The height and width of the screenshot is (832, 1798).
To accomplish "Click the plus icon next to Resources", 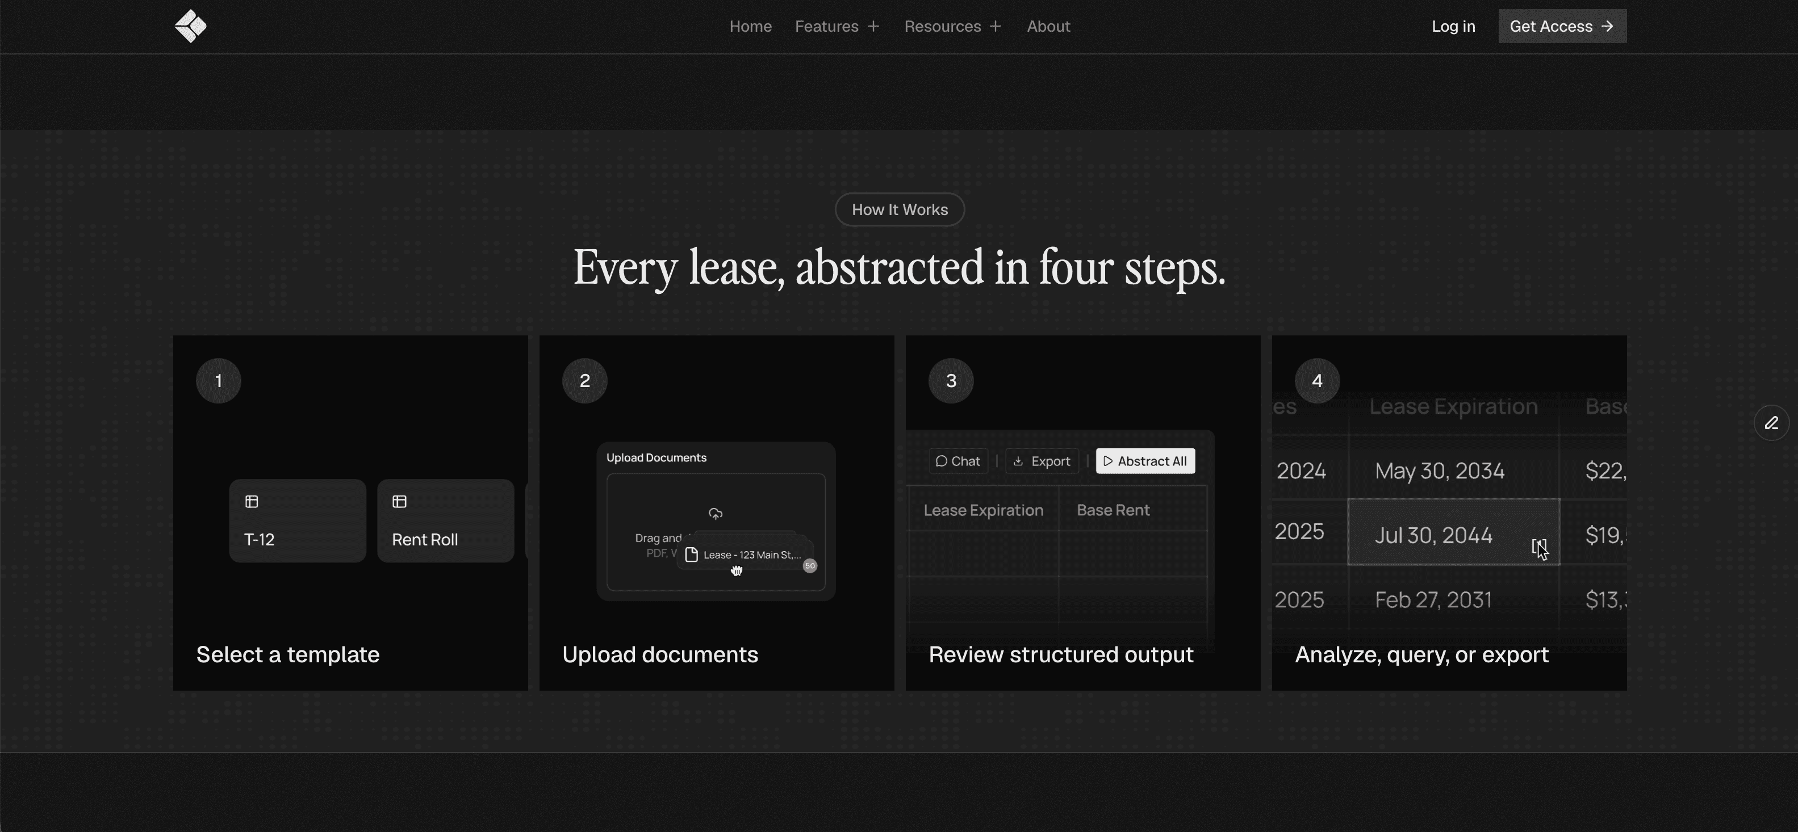I will point(996,27).
